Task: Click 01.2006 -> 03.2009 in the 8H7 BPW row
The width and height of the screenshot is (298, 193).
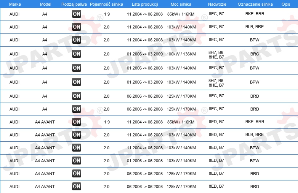Action: tap(145, 82)
